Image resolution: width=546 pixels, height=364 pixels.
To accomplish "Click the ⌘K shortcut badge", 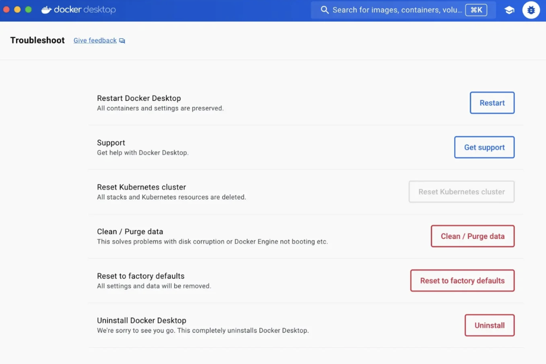I will tap(476, 10).
